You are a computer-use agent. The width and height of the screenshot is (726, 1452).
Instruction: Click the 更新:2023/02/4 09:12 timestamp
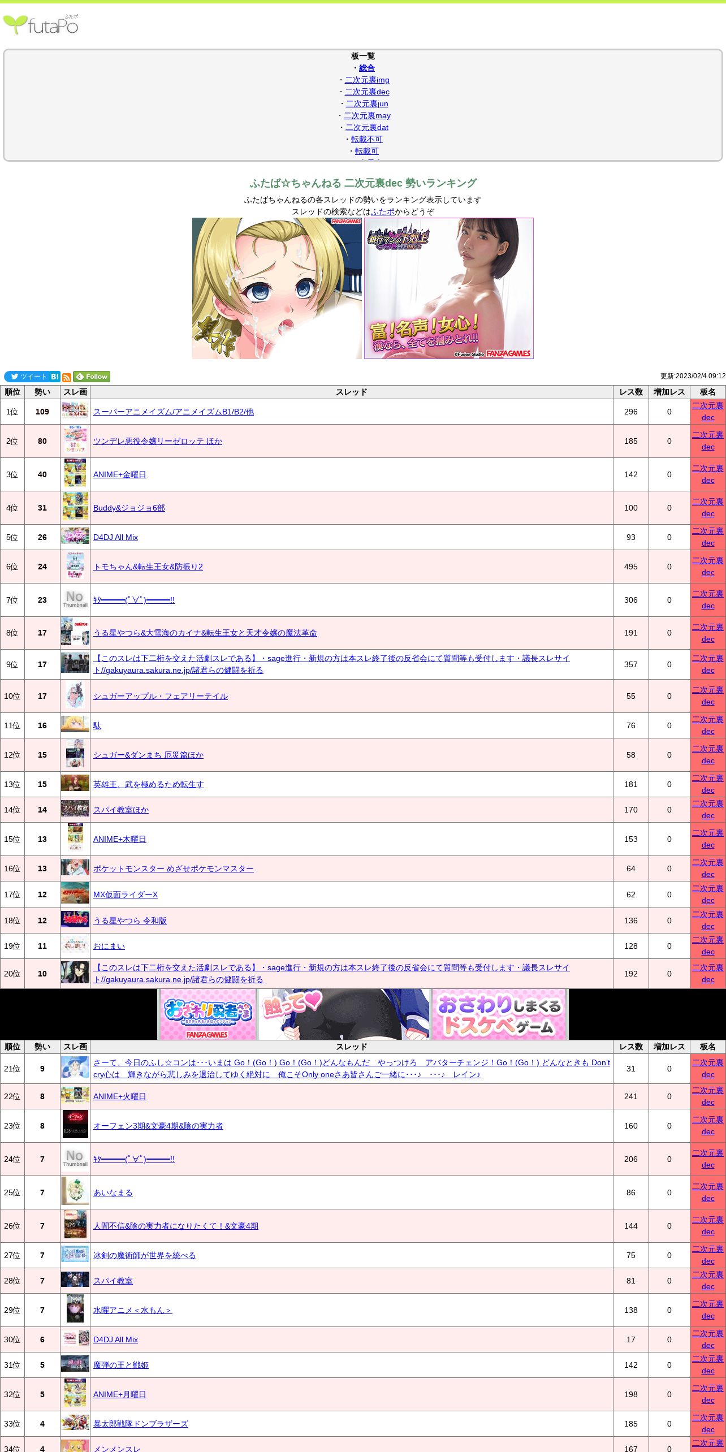tap(693, 376)
